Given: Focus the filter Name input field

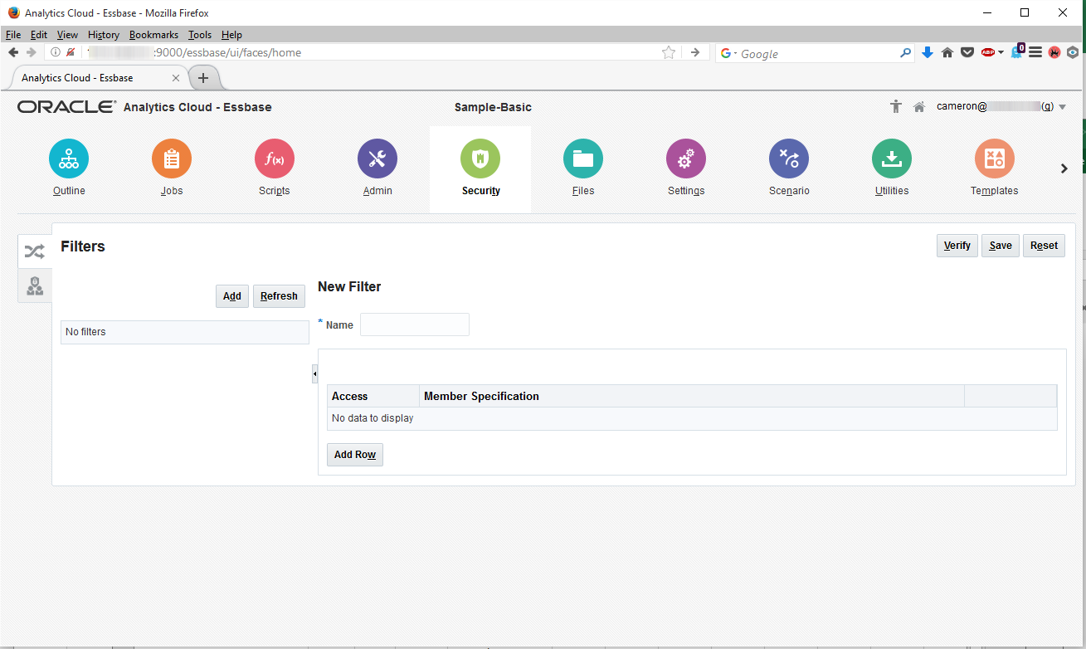Looking at the screenshot, I should (x=415, y=324).
